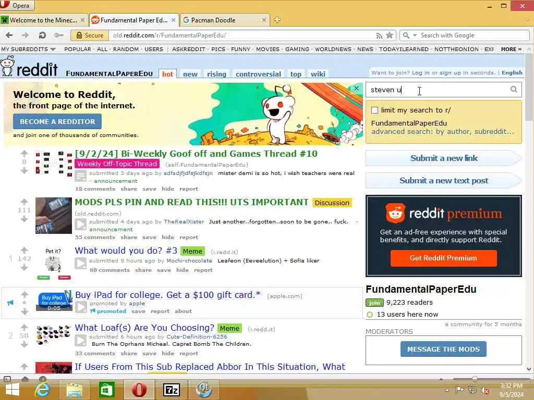Open the search engine selector dropdown arrow
Image resolution: width=534 pixels, height=400 pixels.
pyautogui.click(x=415, y=35)
